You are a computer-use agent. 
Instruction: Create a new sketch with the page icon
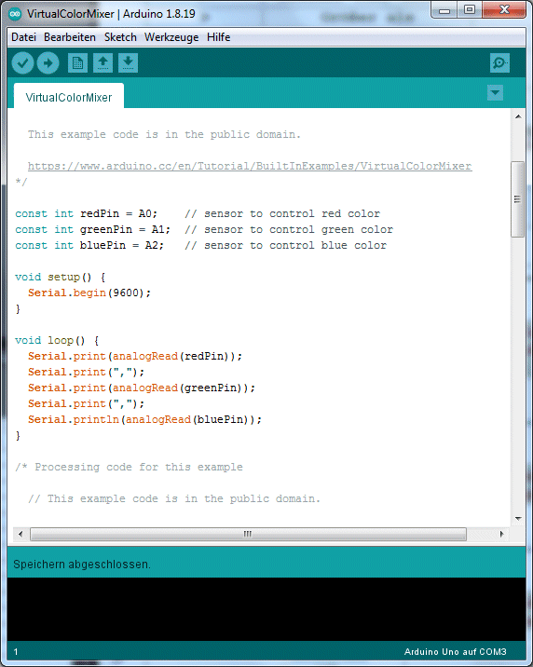pos(77,63)
